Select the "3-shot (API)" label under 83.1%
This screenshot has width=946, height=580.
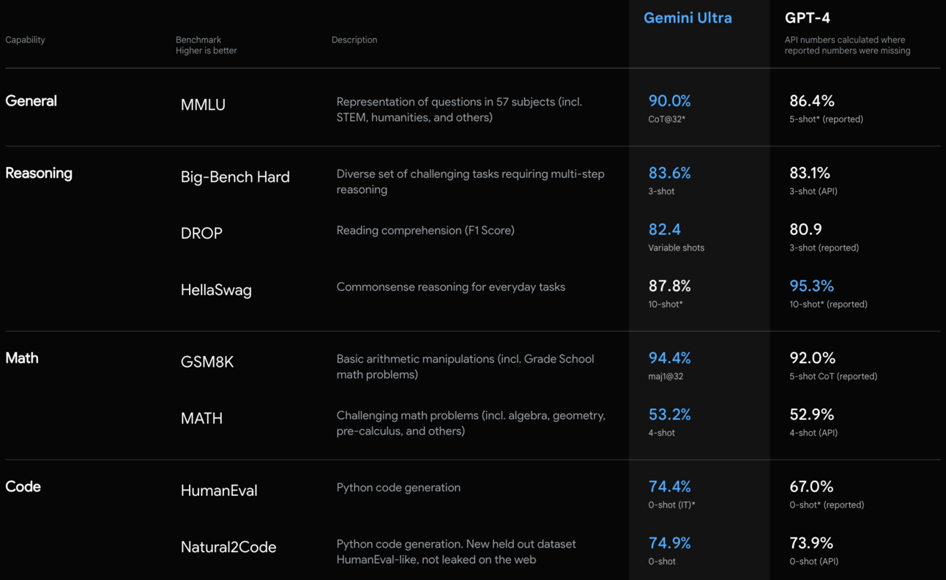(x=813, y=191)
